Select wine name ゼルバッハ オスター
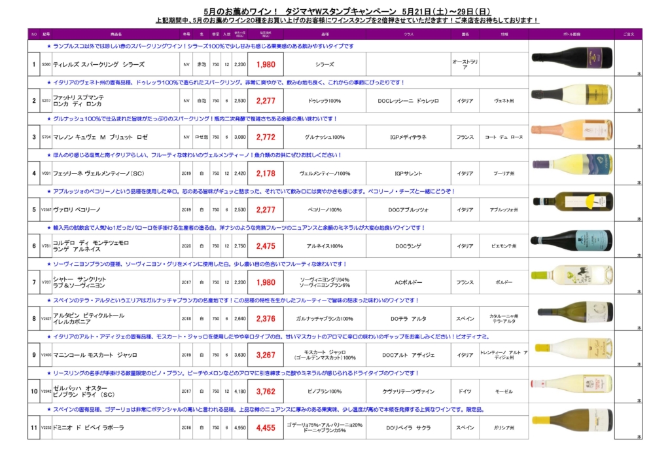This screenshot has width=670, height=474. pos(80,388)
